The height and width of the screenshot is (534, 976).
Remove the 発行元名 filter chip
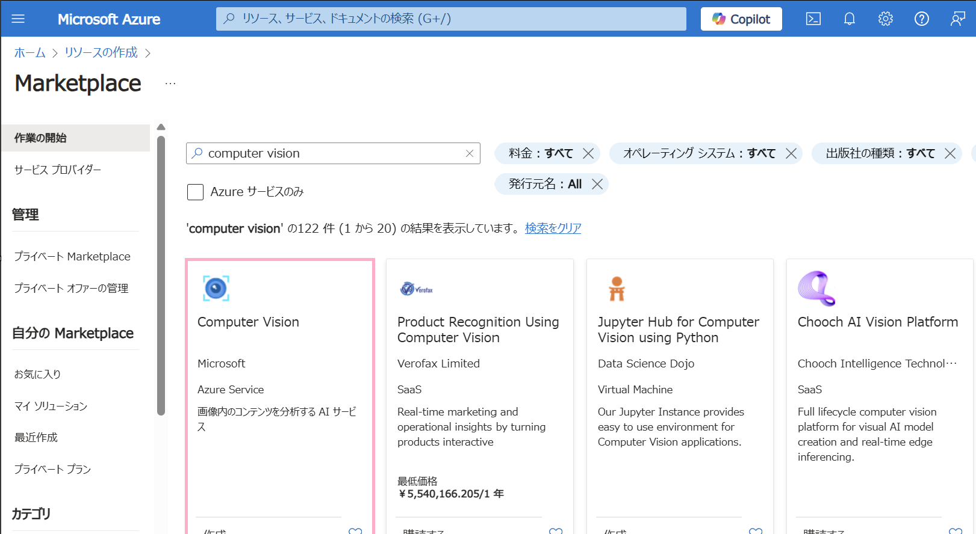click(597, 184)
